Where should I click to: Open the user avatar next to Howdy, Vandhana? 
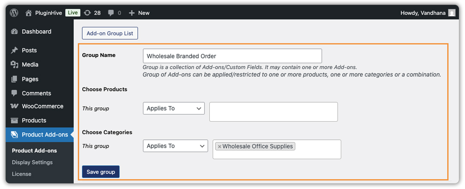[452, 13]
